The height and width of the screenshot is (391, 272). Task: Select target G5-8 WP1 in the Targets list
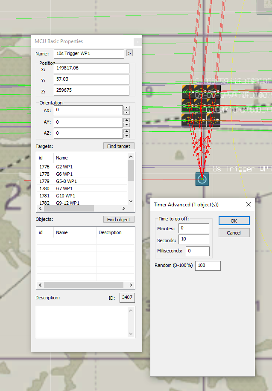click(66, 181)
